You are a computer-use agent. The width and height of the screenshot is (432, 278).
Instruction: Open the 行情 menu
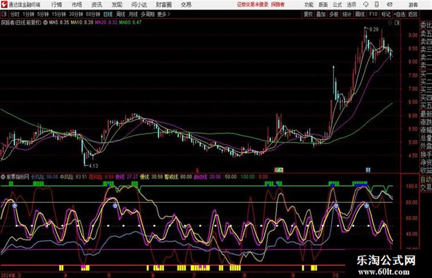click(x=57, y=5)
